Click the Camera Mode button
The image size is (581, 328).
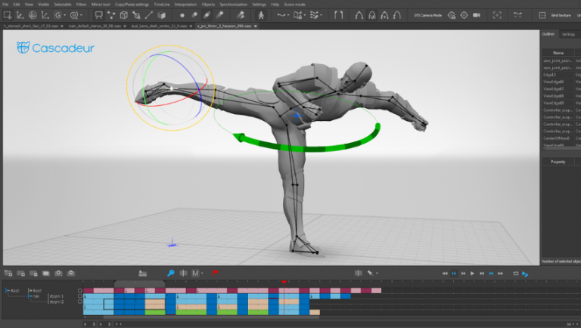pos(427,15)
